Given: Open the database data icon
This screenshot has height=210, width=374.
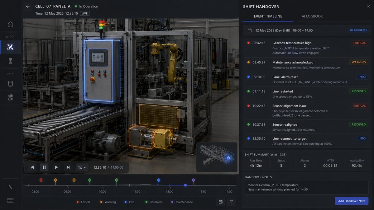Looking at the screenshot, I should (x=10, y=84).
